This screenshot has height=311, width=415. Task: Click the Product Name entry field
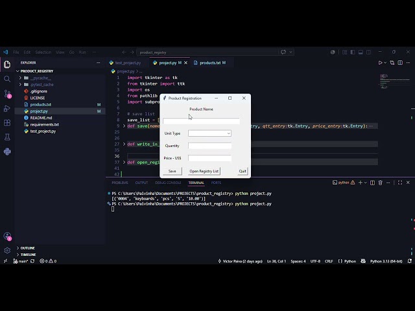click(201, 121)
